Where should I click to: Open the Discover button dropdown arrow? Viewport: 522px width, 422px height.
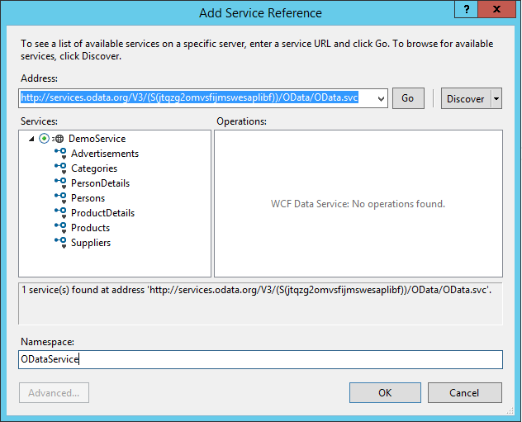click(x=496, y=98)
